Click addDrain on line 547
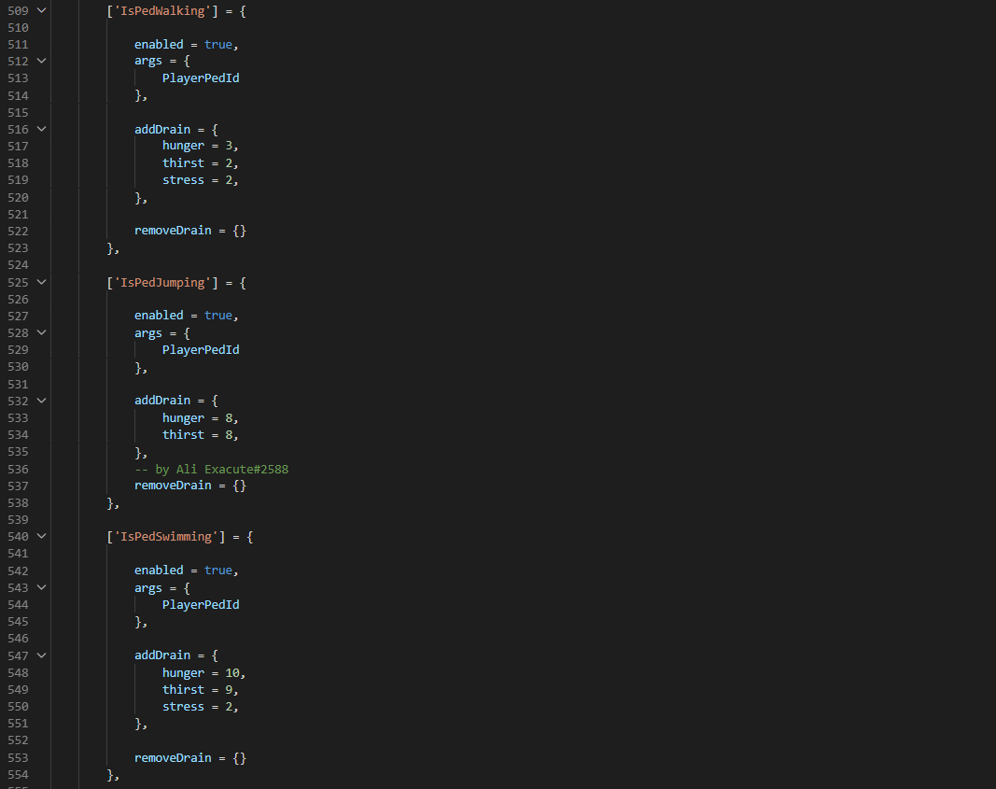This screenshot has width=996, height=789. (x=162, y=655)
